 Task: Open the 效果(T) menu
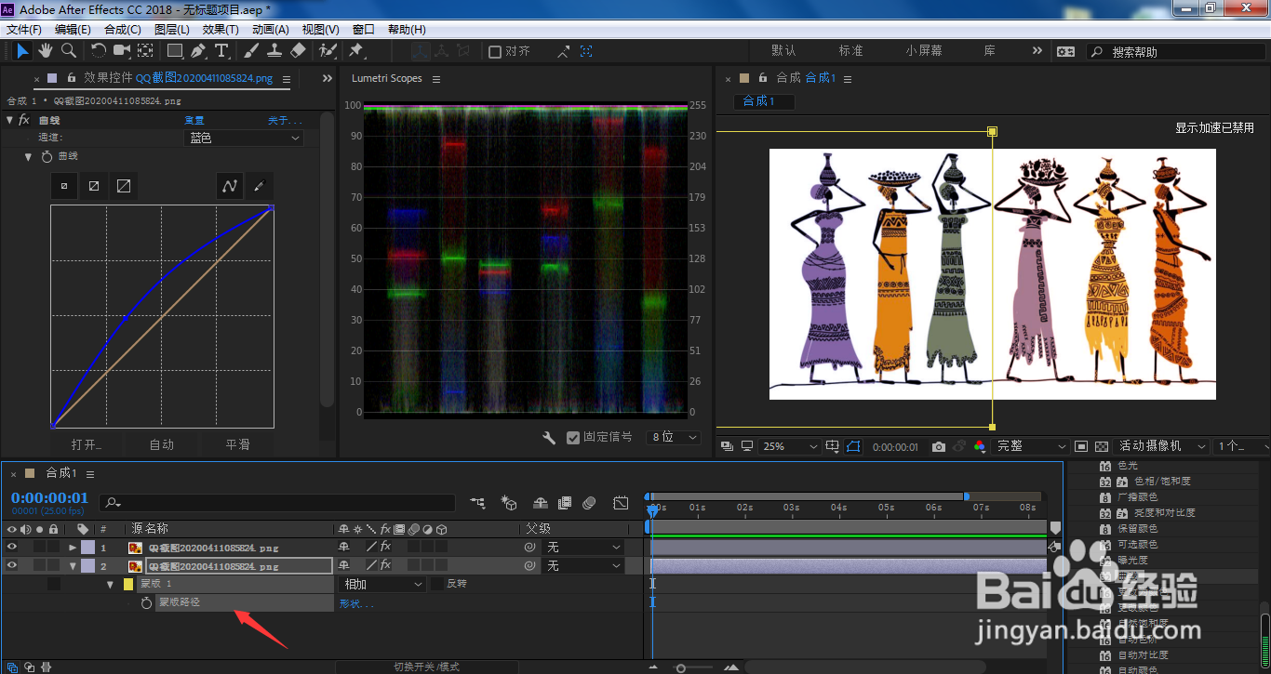coord(221,30)
